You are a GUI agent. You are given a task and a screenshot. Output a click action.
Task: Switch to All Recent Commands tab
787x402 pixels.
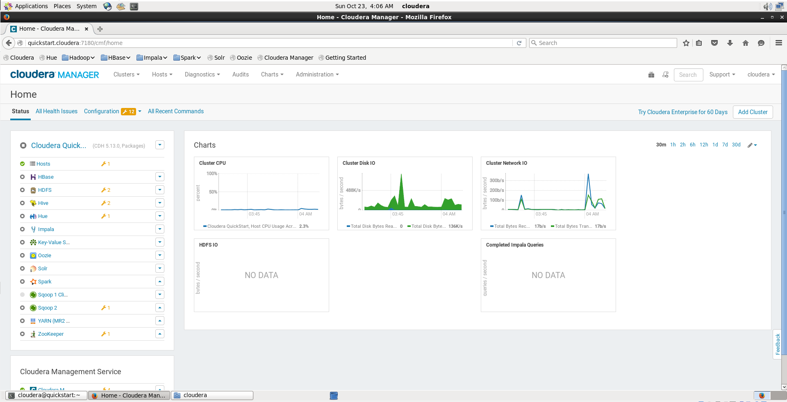[175, 111]
